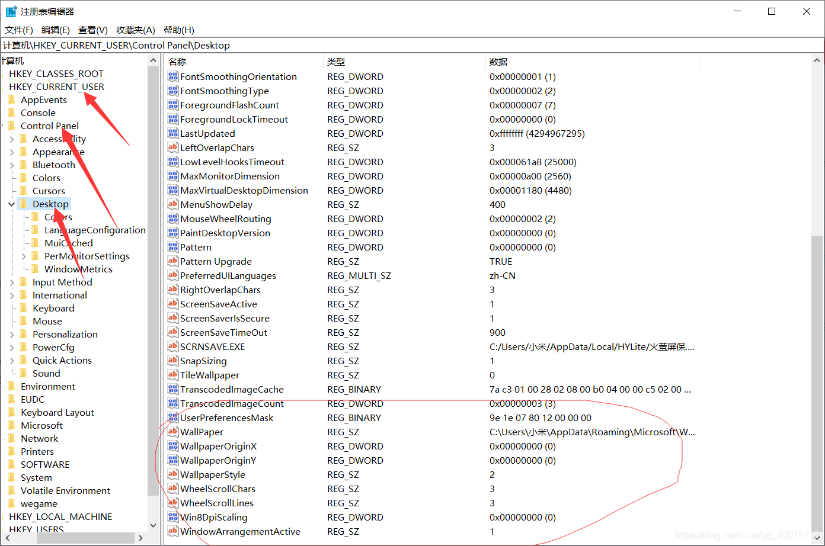Click the icon beside MenuShowDelay
The width and height of the screenshot is (825, 546).
point(173,204)
